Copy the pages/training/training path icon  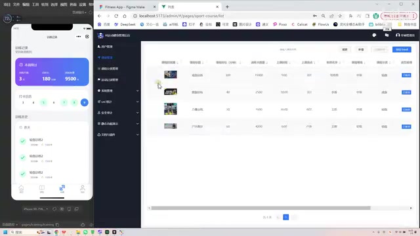[57, 225]
